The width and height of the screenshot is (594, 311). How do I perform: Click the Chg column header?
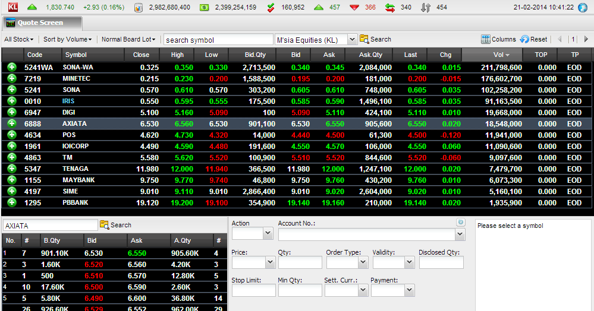coord(445,55)
